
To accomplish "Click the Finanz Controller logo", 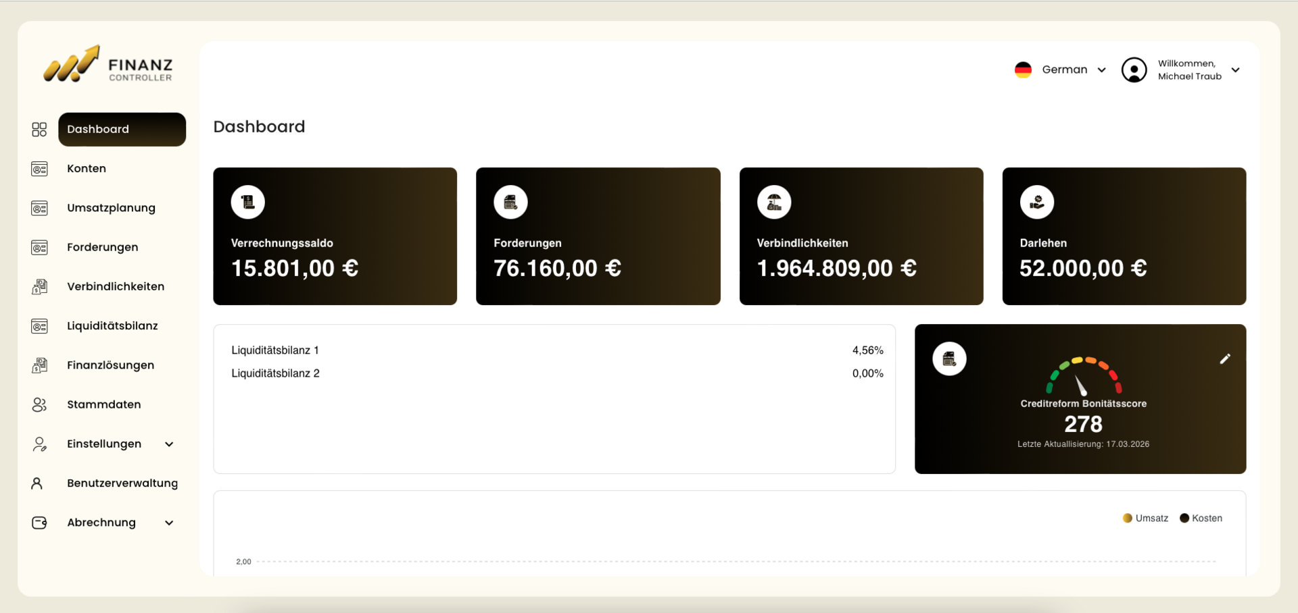I will pos(108,65).
